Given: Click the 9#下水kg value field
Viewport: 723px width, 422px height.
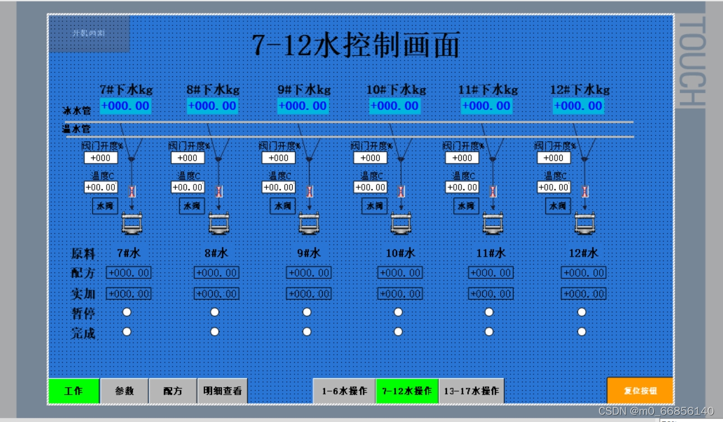Looking at the screenshot, I should point(303,106).
